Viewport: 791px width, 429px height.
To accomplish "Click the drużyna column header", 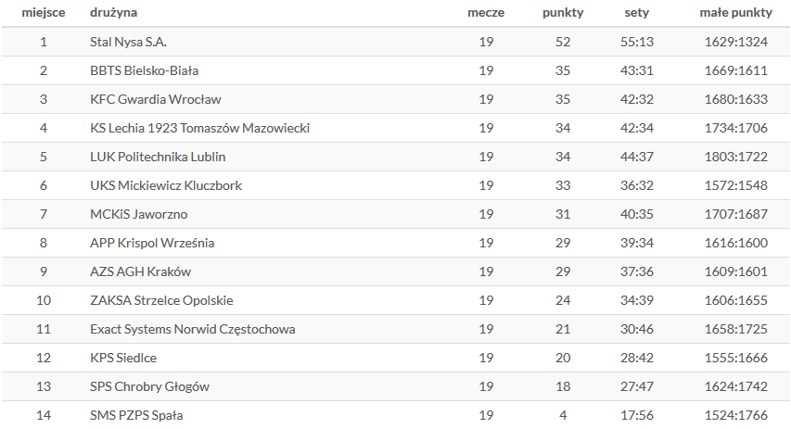I will (x=113, y=13).
